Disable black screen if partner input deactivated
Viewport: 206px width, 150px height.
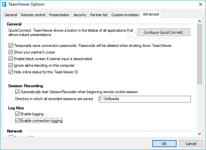[11, 58]
